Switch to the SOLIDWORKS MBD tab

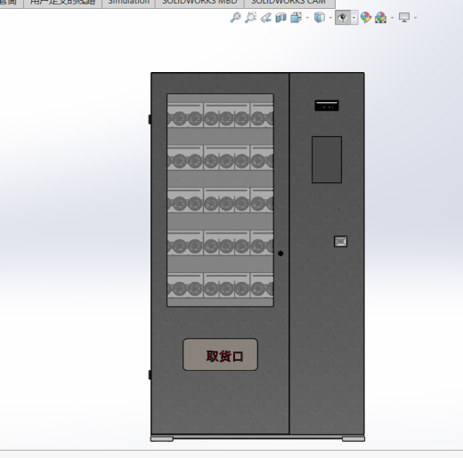pyautogui.click(x=199, y=3)
